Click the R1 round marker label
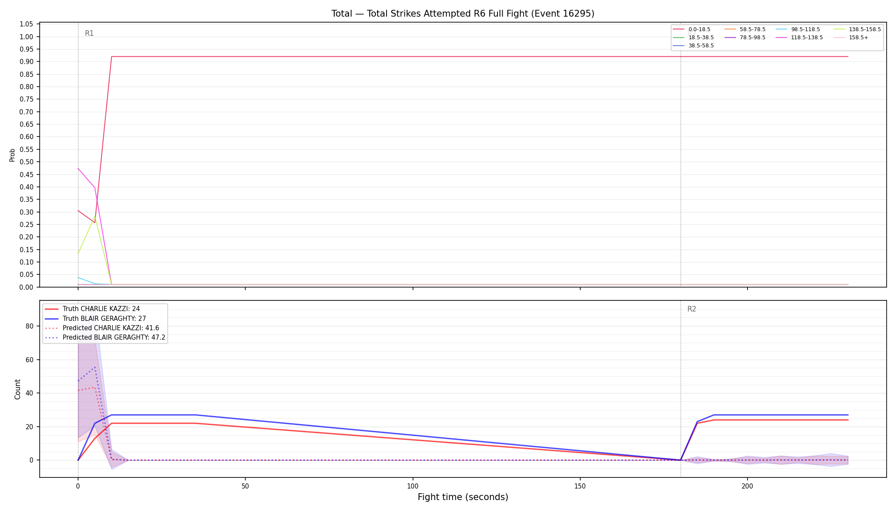This screenshot has height=512, width=896. pyautogui.click(x=89, y=33)
